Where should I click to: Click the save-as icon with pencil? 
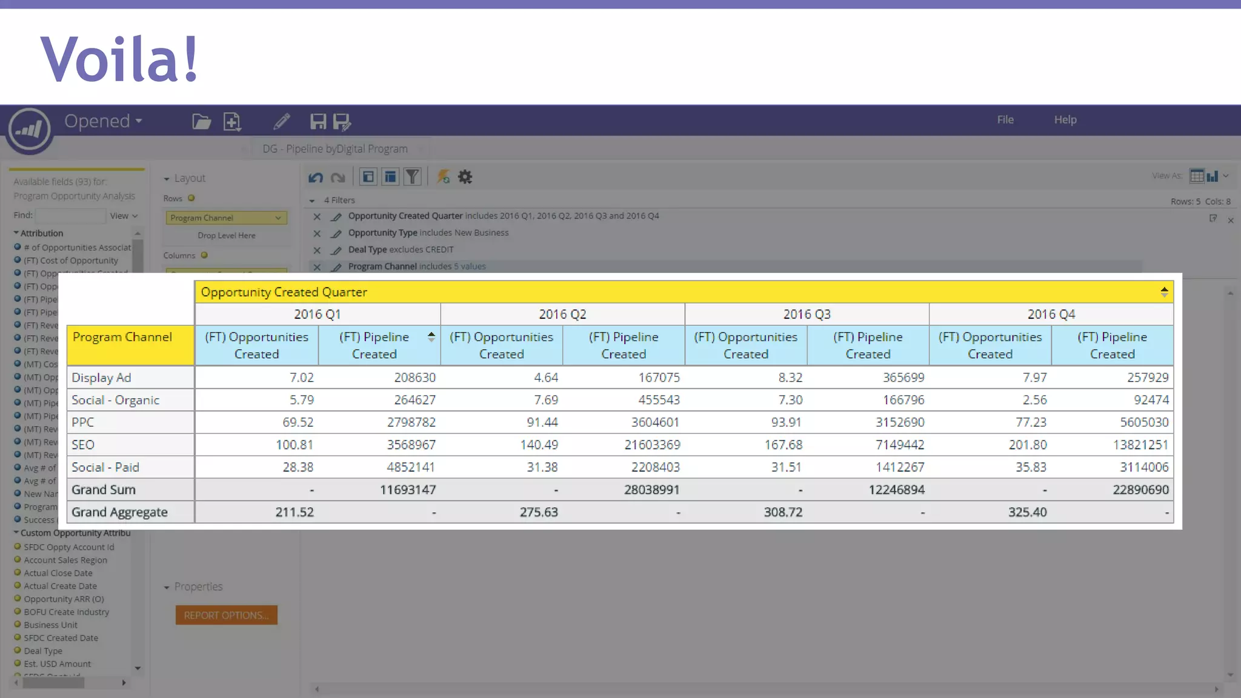click(x=342, y=122)
